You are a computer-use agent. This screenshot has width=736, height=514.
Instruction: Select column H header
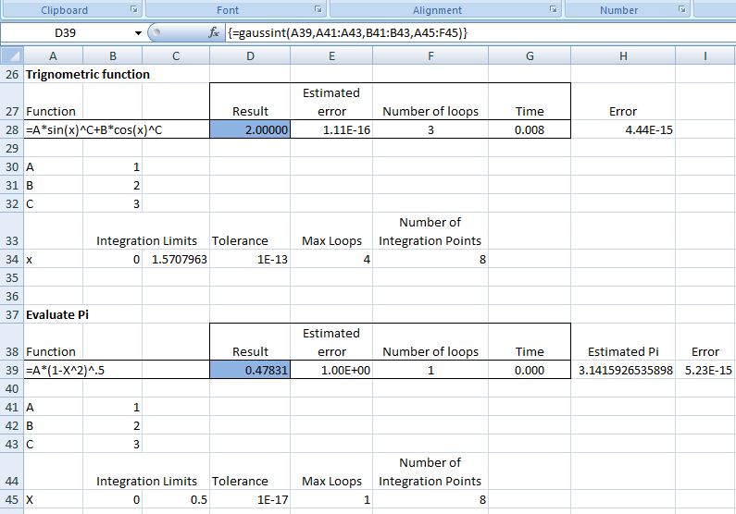click(x=622, y=56)
